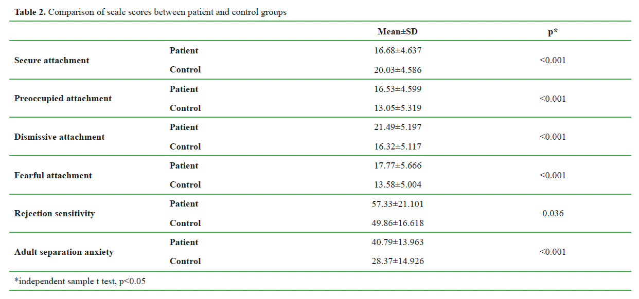The height and width of the screenshot is (299, 639).
Task: Select the Mean±SD column header
Action: (398, 32)
